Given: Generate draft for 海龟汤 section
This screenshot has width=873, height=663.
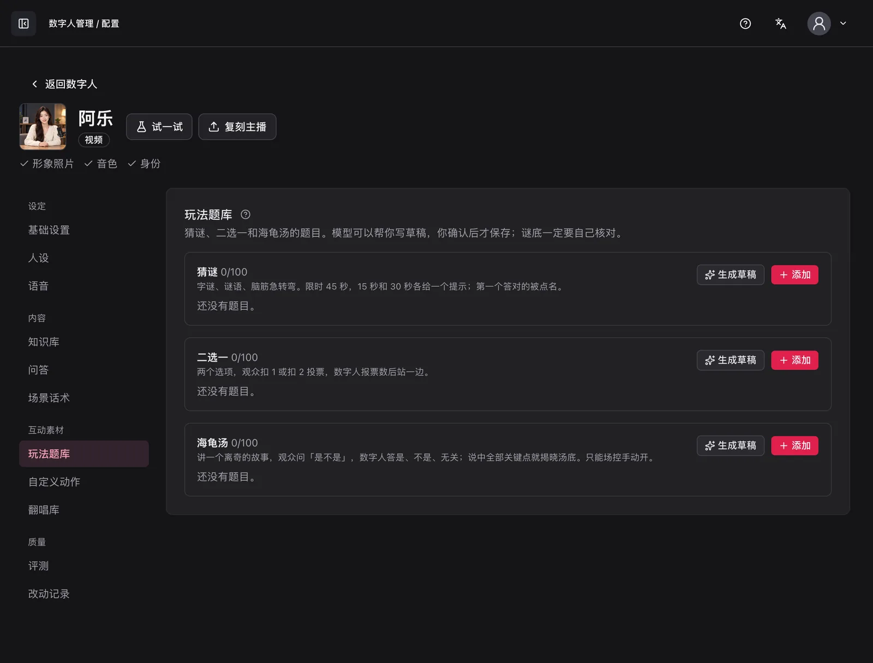Looking at the screenshot, I should (731, 446).
